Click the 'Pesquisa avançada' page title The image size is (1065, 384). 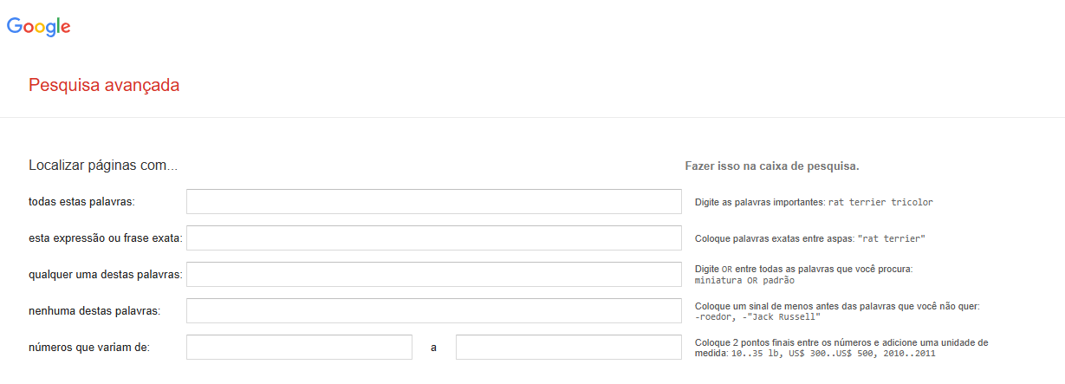[x=104, y=85]
